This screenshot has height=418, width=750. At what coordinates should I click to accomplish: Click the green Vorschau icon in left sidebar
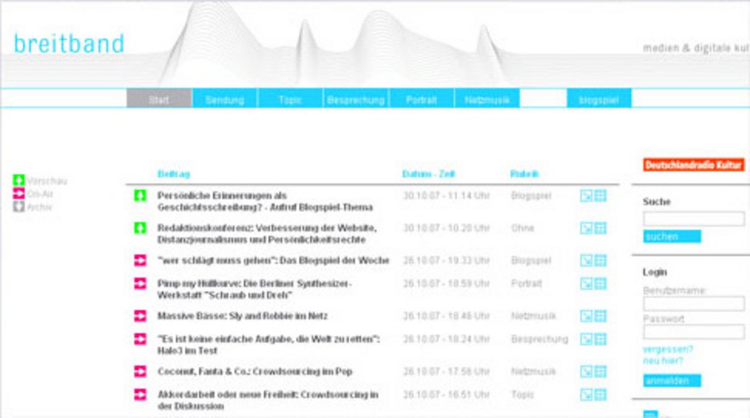coord(19,180)
